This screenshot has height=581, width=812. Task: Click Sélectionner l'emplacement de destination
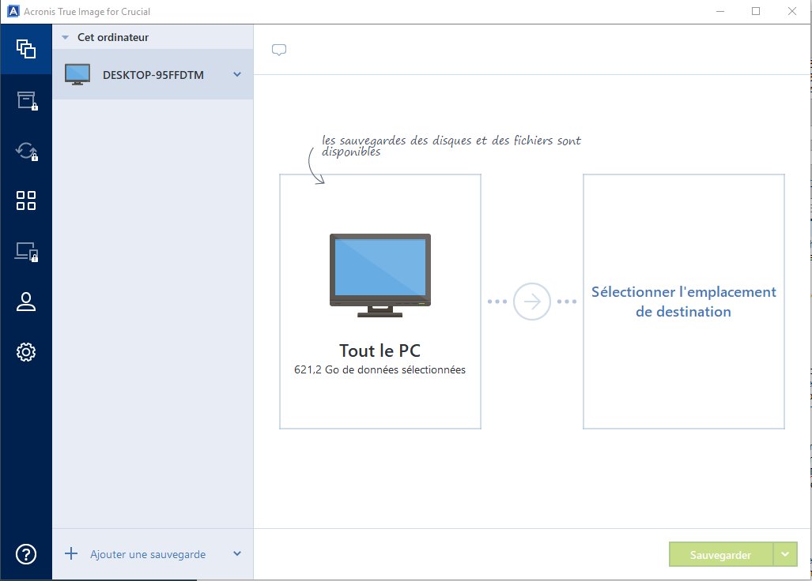click(x=684, y=302)
